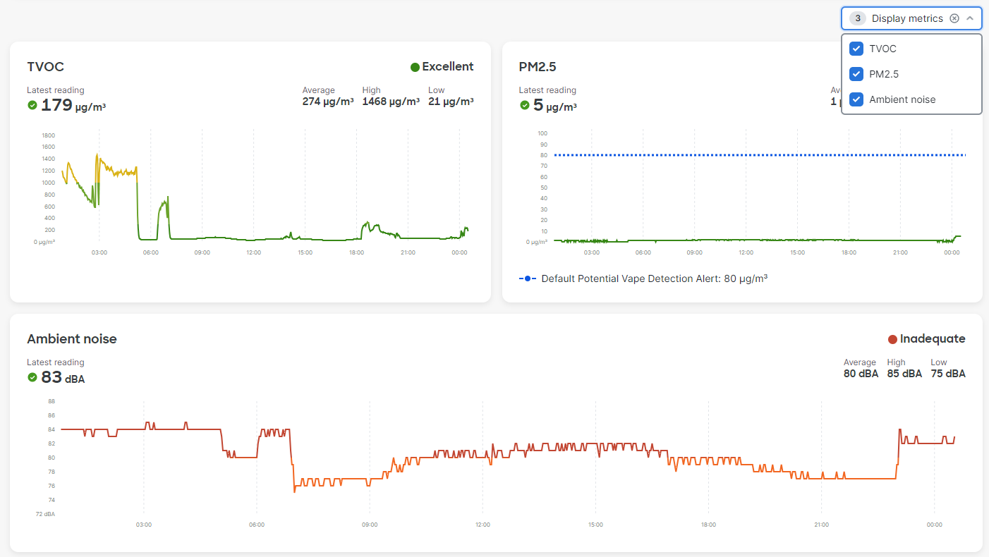Click the '3' selected metrics count badge

[x=857, y=18]
